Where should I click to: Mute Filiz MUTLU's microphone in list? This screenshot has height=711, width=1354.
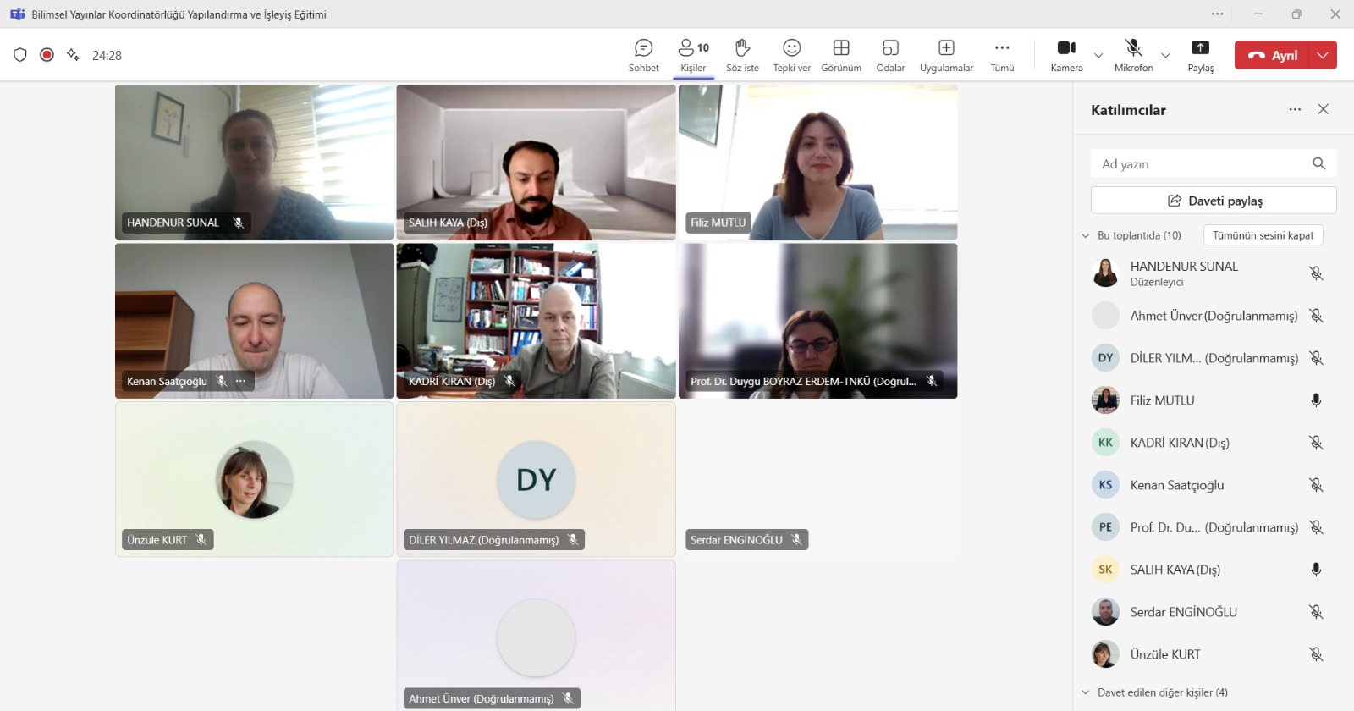(x=1316, y=400)
